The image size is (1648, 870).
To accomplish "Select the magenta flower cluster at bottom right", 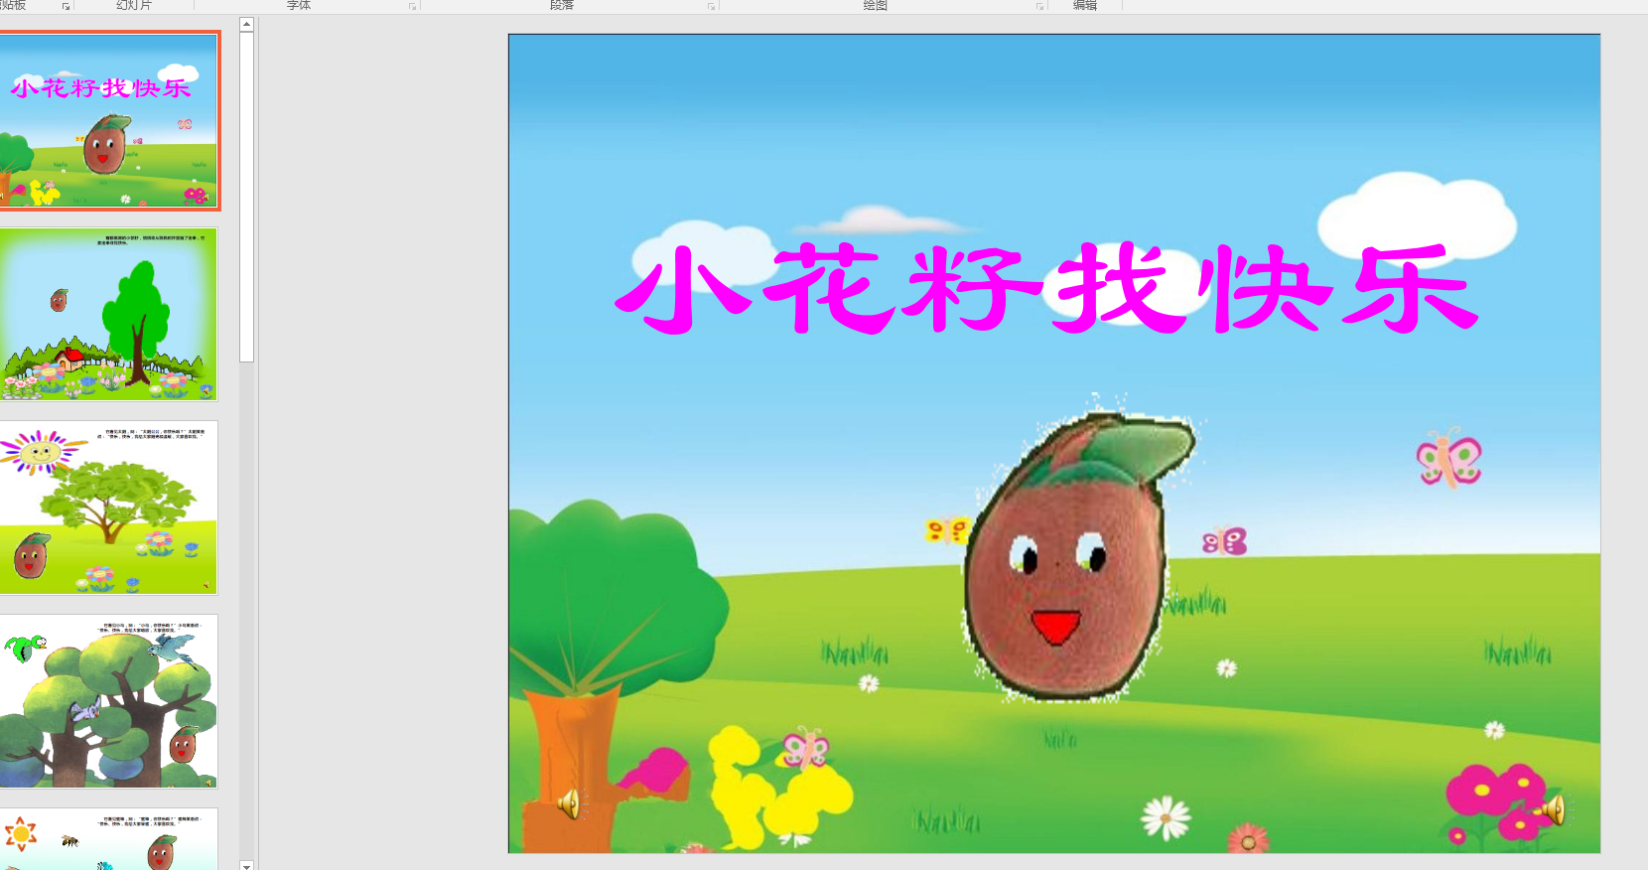I will 1496,802.
